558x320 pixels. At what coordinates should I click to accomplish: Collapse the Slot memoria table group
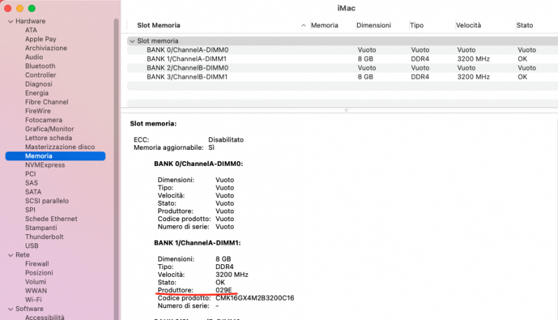pyautogui.click(x=132, y=41)
